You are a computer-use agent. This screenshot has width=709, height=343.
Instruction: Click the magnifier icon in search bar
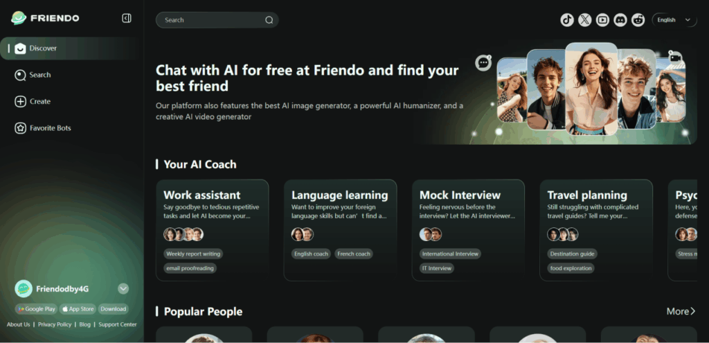(269, 20)
